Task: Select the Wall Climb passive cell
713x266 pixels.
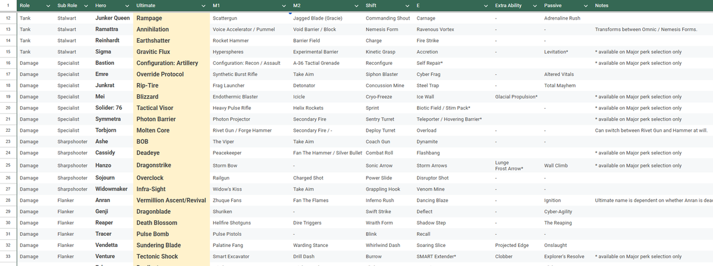Action: (567, 166)
